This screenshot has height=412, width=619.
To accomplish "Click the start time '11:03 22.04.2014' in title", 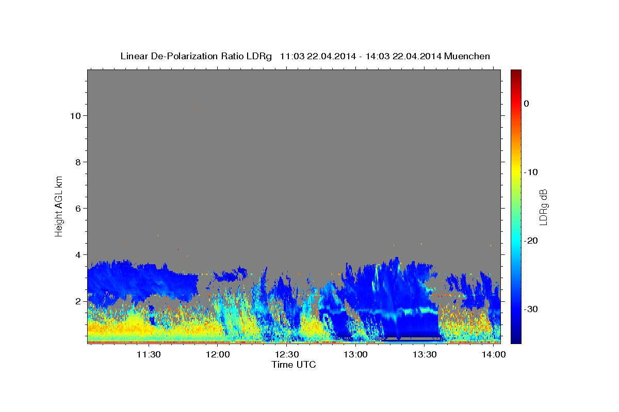I will pyautogui.click(x=318, y=56).
